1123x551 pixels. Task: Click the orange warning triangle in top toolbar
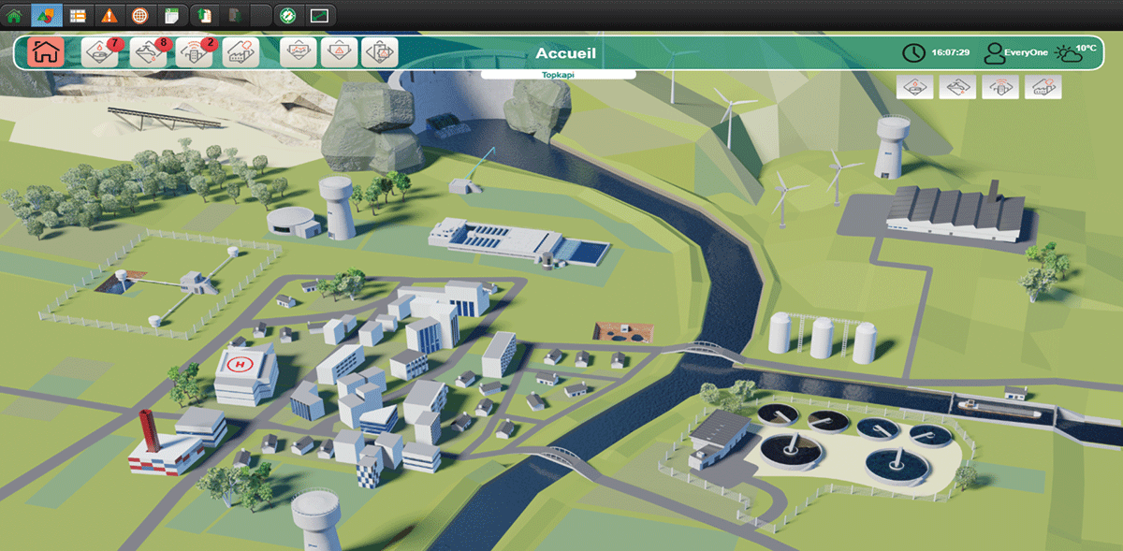[109, 15]
